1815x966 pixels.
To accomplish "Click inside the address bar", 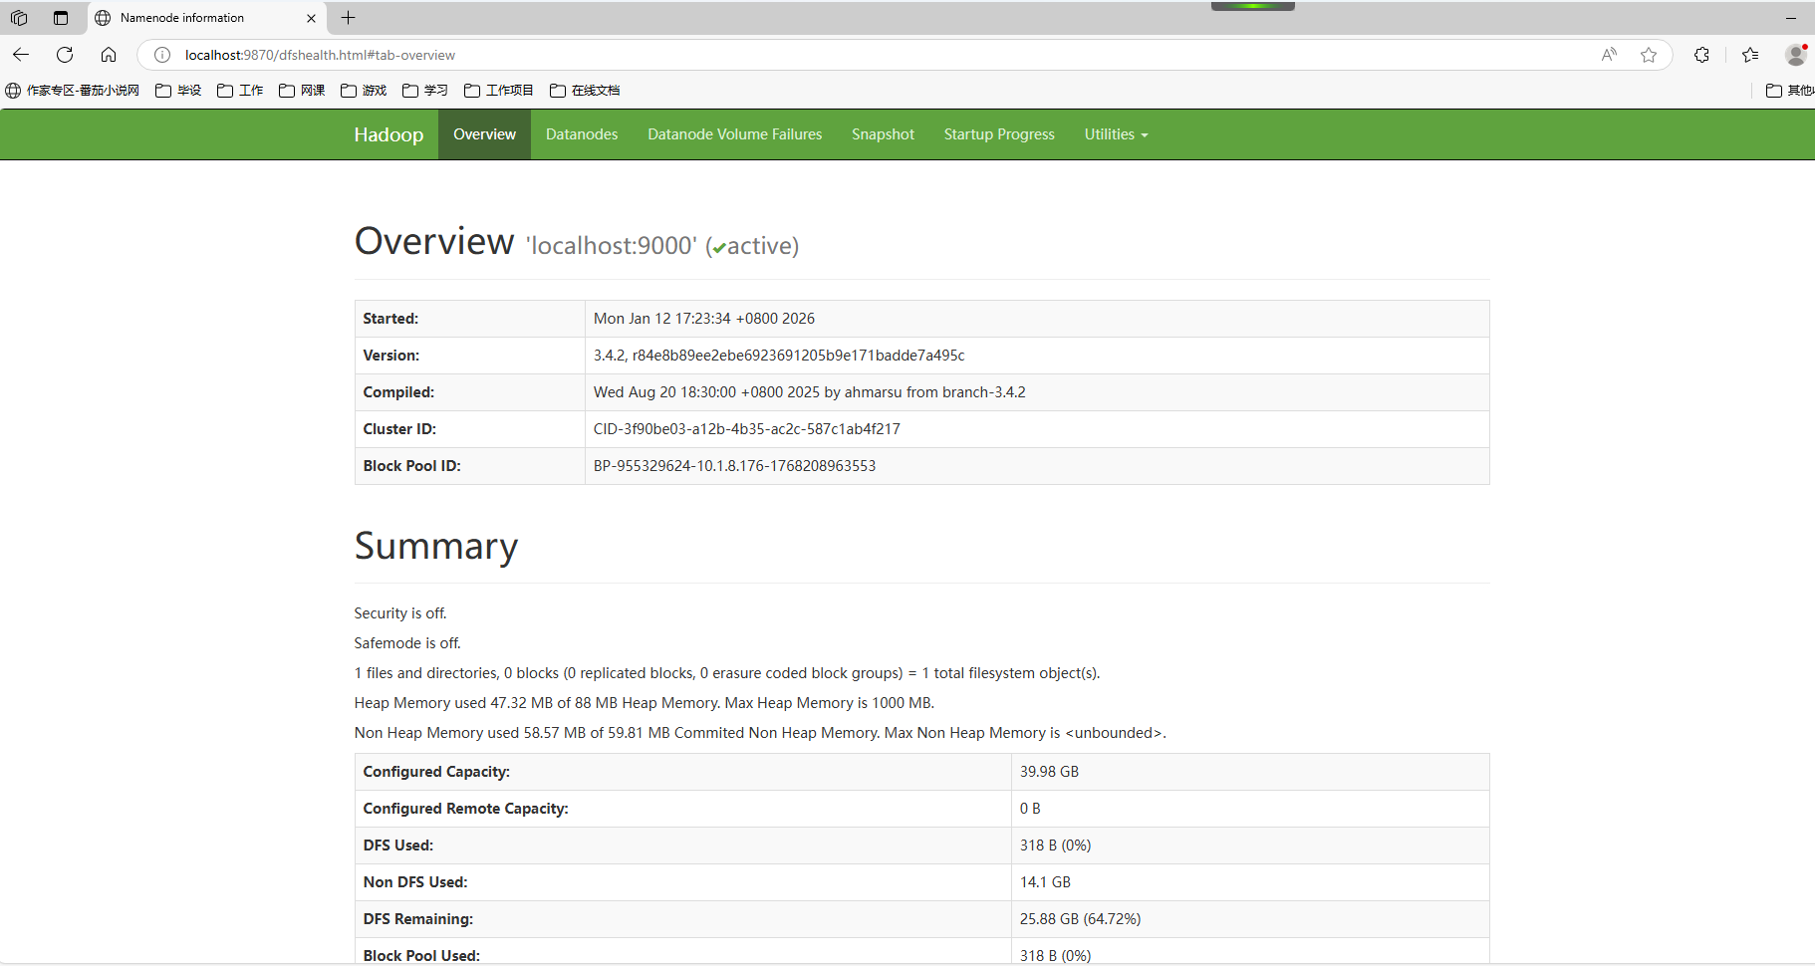I will [x=697, y=55].
